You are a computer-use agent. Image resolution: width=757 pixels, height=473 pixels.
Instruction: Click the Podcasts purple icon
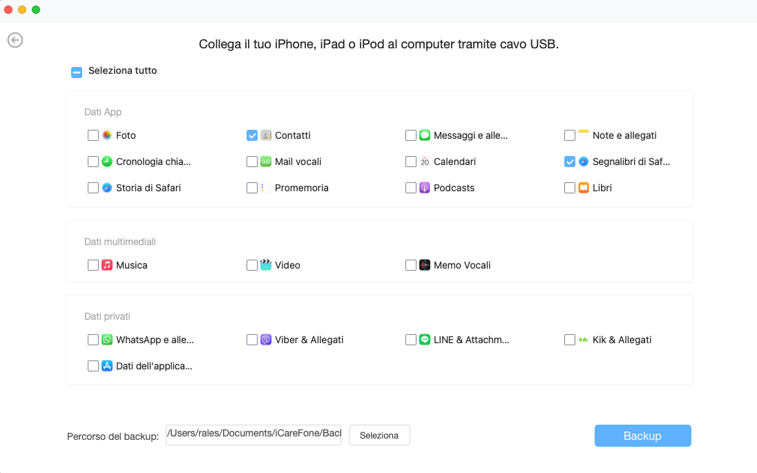[425, 188]
